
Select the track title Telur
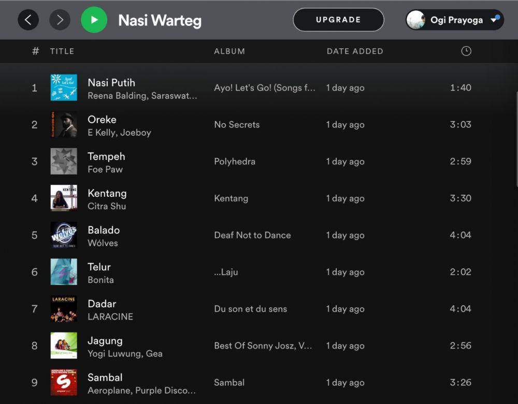(99, 267)
